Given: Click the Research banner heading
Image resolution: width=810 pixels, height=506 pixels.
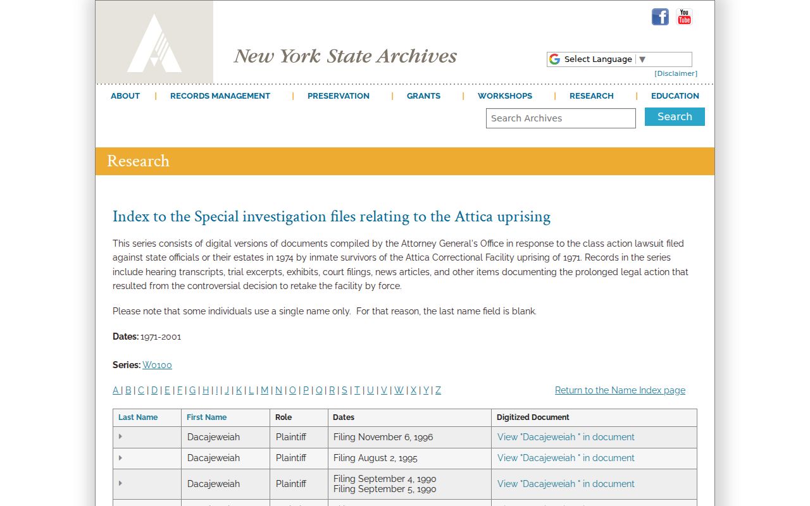Looking at the screenshot, I should [x=138, y=161].
